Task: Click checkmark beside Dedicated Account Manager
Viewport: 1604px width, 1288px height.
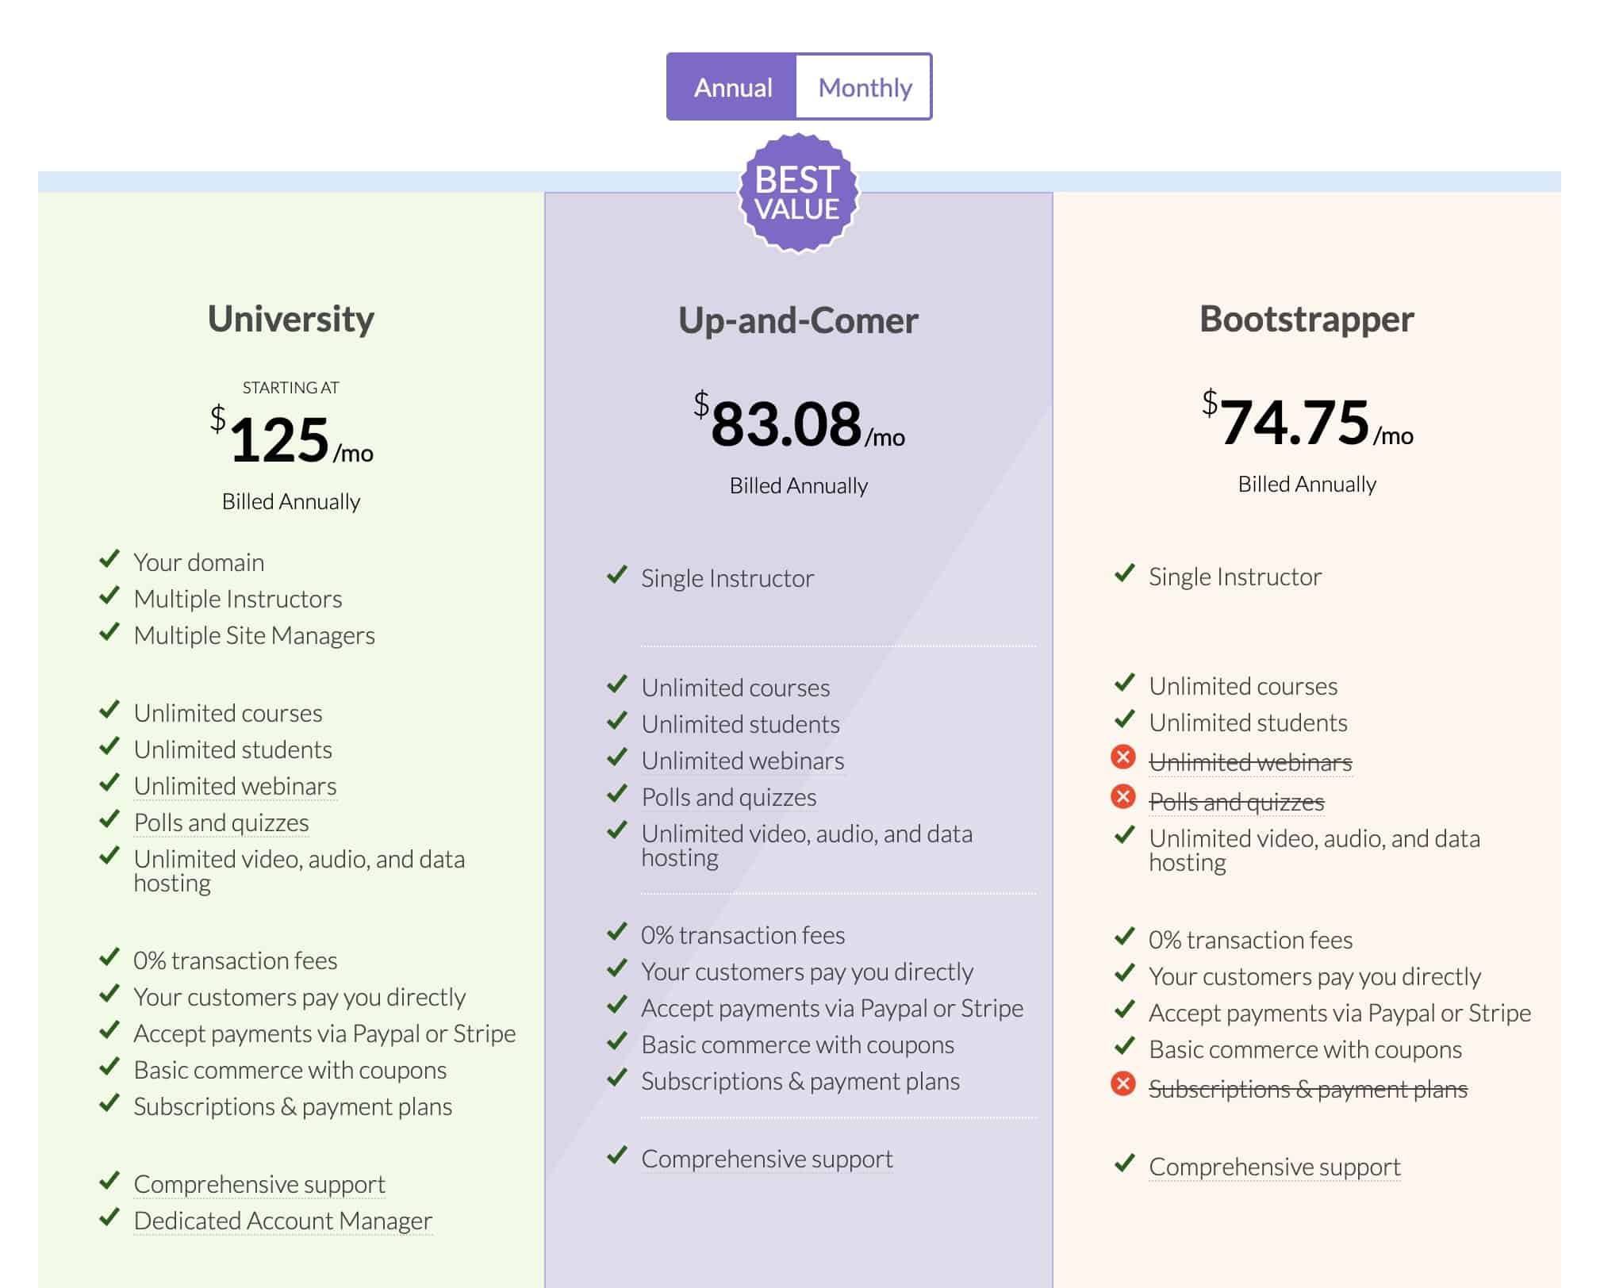Action: pos(109,1217)
